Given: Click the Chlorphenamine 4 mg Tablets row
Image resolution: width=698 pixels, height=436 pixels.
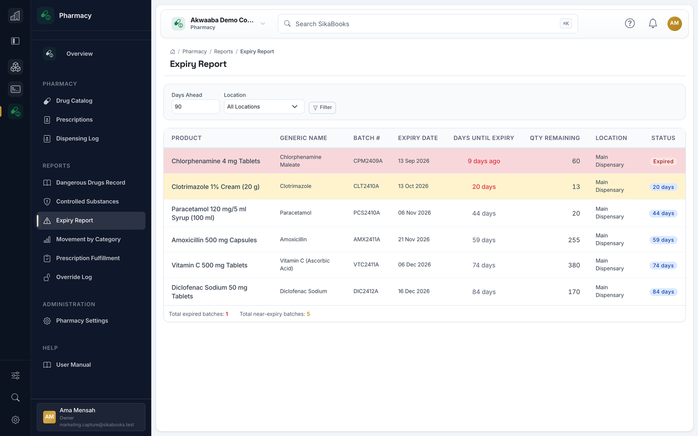Looking at the screenshot, I should click(424, 161).
